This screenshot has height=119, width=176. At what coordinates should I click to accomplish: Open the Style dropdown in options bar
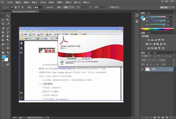69,7
